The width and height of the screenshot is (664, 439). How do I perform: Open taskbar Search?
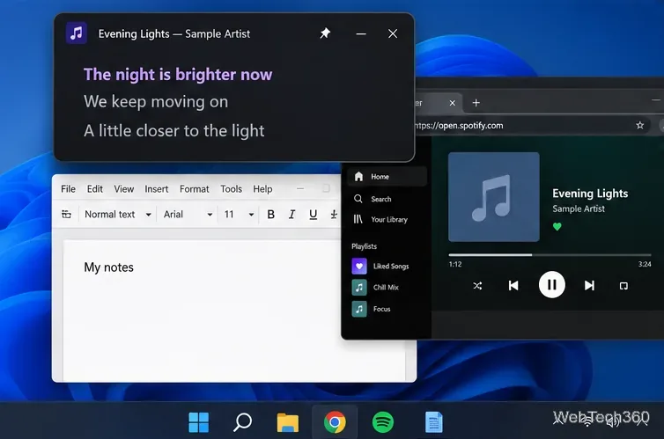(243, 422)
